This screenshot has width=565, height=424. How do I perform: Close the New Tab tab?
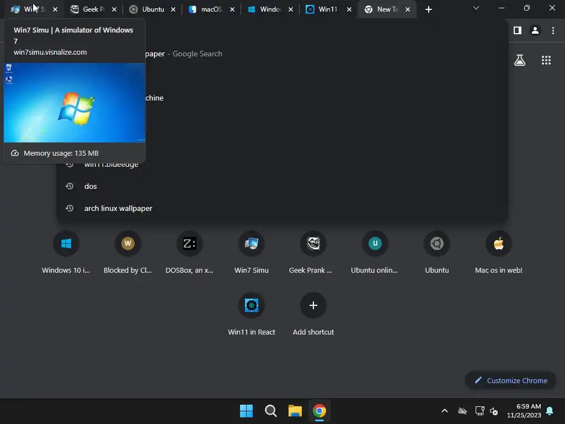[x=408, y=10]
